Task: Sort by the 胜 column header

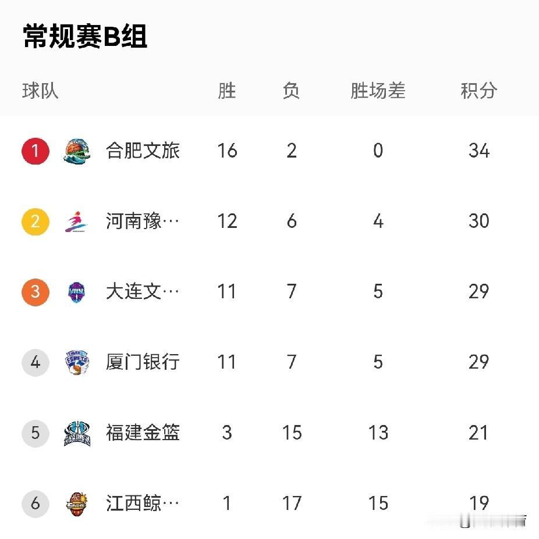Action: tap(227, 91)
